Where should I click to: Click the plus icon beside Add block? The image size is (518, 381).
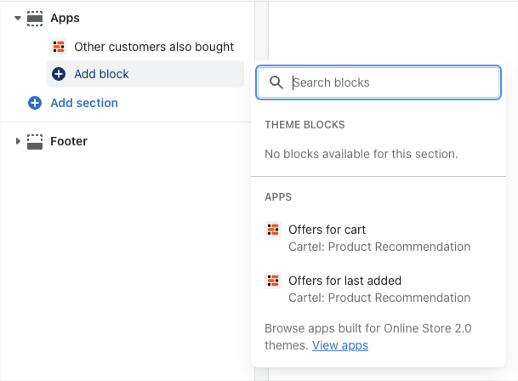coord(59,74)
